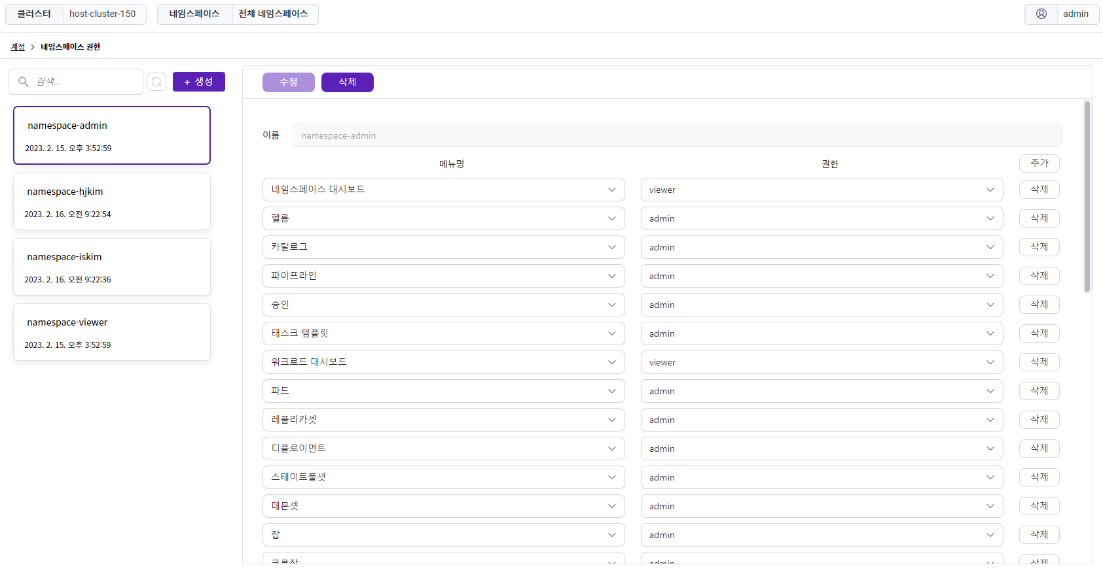Change permission dropdown for 파드 row
Screen dimensions: 1103x576
point(822,391)
